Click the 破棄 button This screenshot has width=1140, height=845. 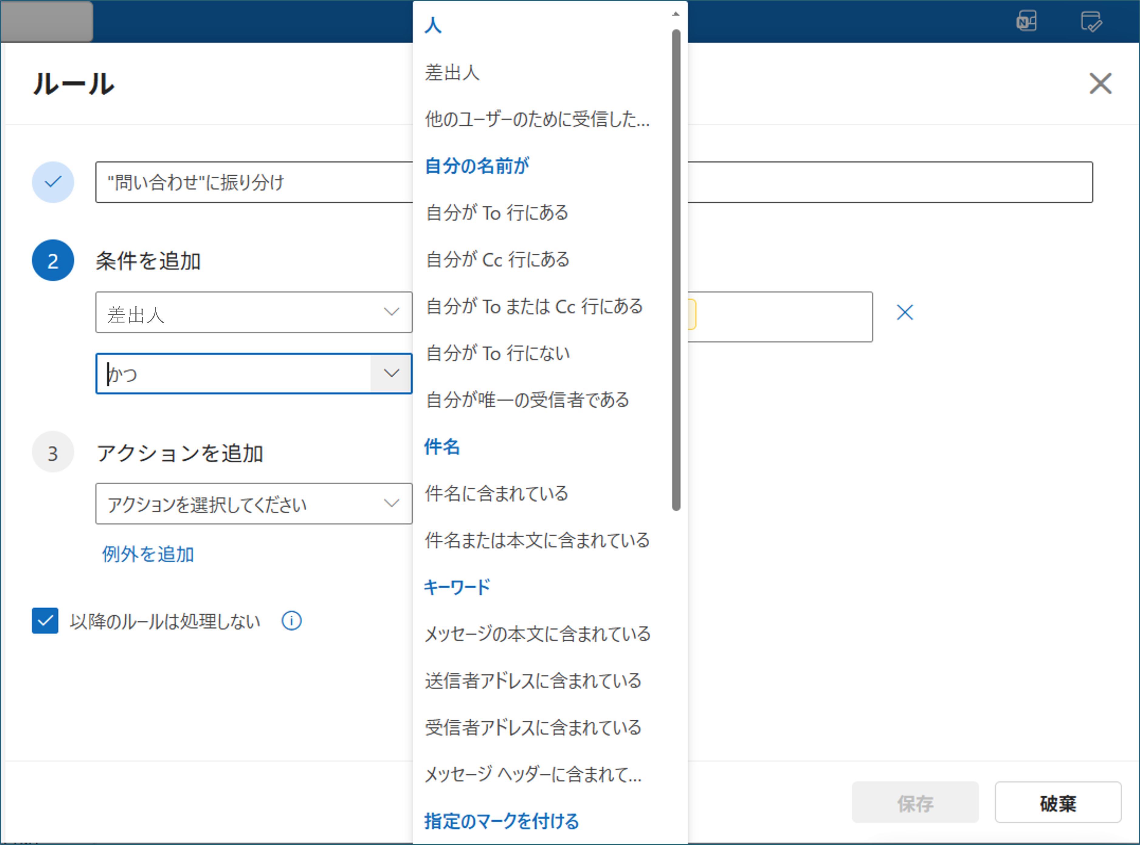pyautogui.click(x=1058, y=802)
